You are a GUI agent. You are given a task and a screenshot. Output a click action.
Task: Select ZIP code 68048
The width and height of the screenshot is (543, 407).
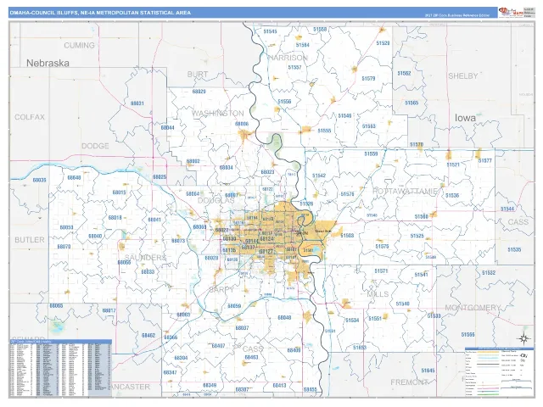pyautogui.click(x=284, y=318)
